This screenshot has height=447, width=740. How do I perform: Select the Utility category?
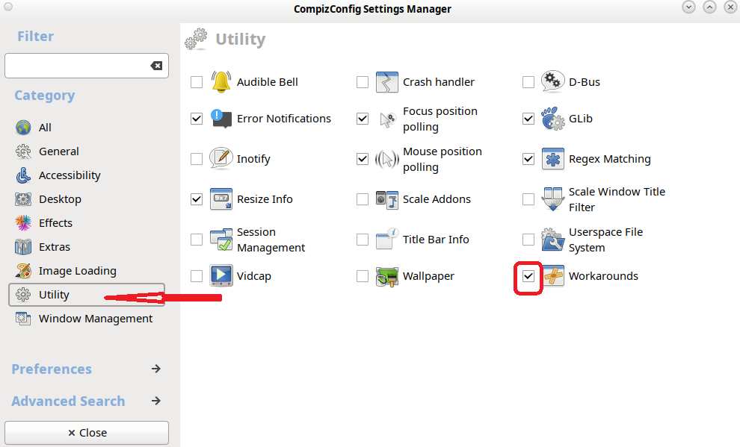[87, 295]
